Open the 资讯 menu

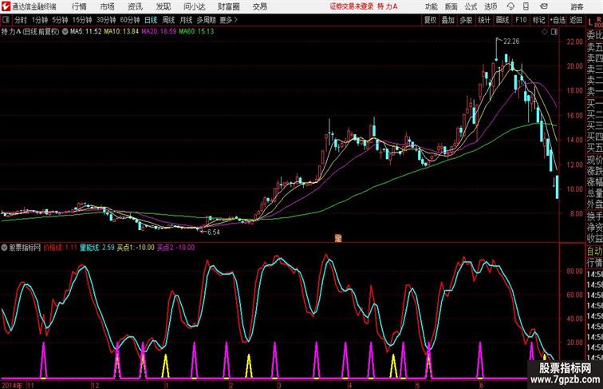(135, 6)
